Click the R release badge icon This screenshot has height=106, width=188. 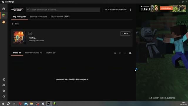point(30,33)
